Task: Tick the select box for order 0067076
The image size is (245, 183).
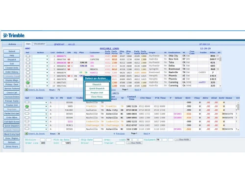Action: (28, 76)
